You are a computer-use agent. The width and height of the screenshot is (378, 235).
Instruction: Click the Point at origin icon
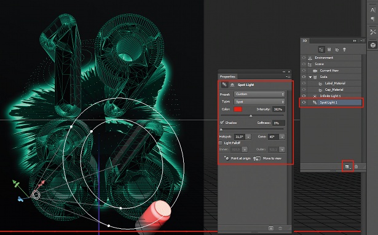[x=226, y=158]
